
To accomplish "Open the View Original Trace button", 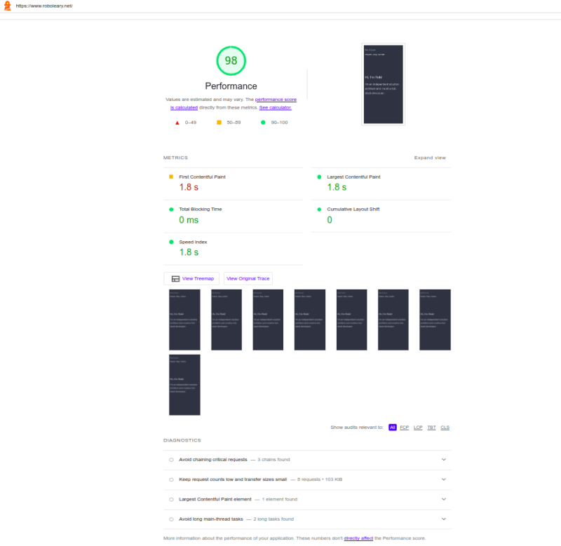I will [248, 278].
